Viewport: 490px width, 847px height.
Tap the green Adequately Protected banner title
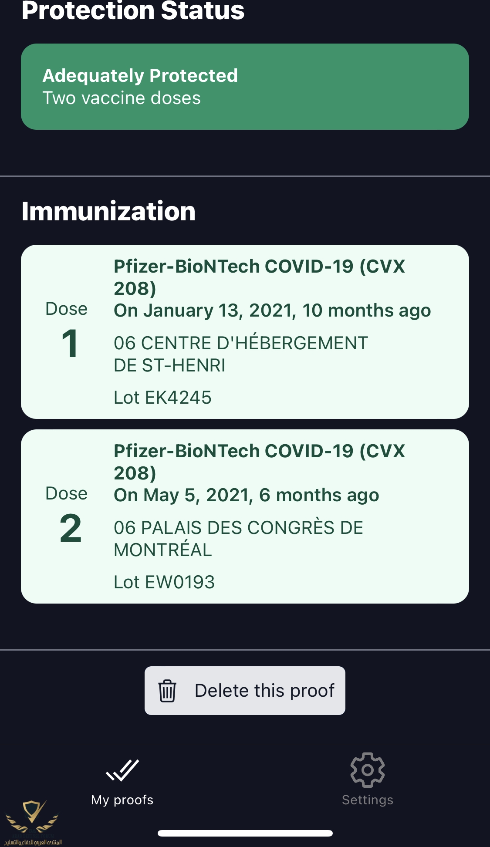(x=140, y=76)
